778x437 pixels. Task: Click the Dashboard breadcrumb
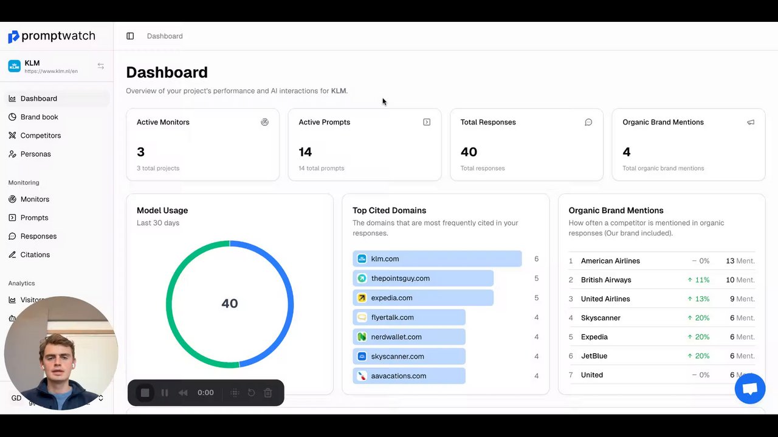pos(165,36)
